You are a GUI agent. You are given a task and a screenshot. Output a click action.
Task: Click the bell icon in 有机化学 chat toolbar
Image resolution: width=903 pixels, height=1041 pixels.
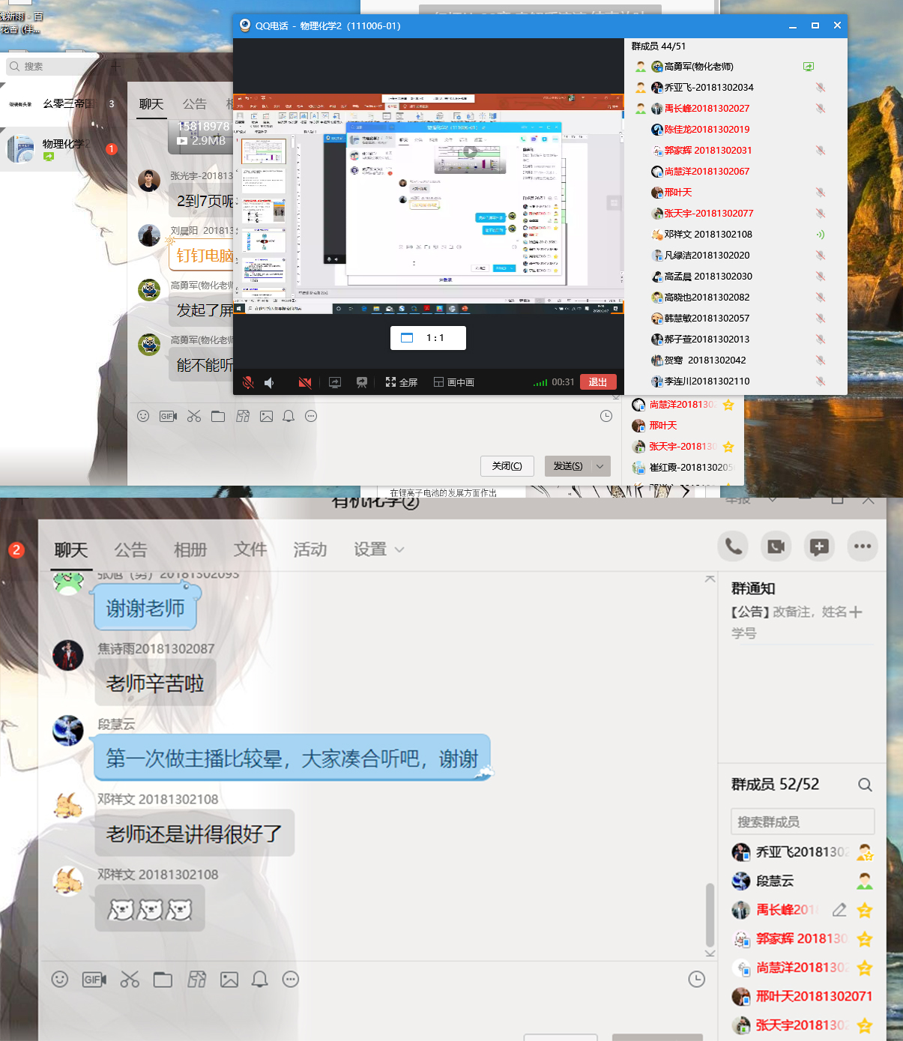click(x=260, y=979)
